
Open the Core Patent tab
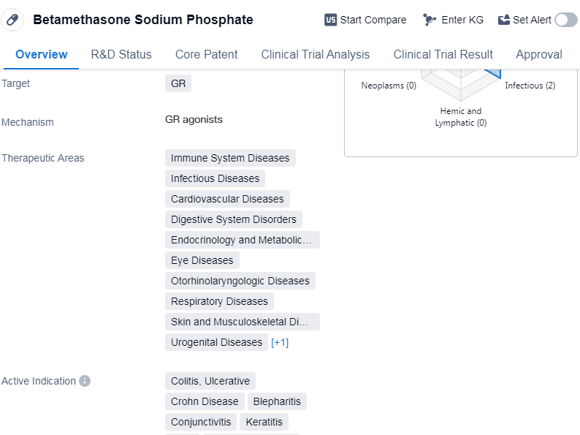(x=207, y=54)
